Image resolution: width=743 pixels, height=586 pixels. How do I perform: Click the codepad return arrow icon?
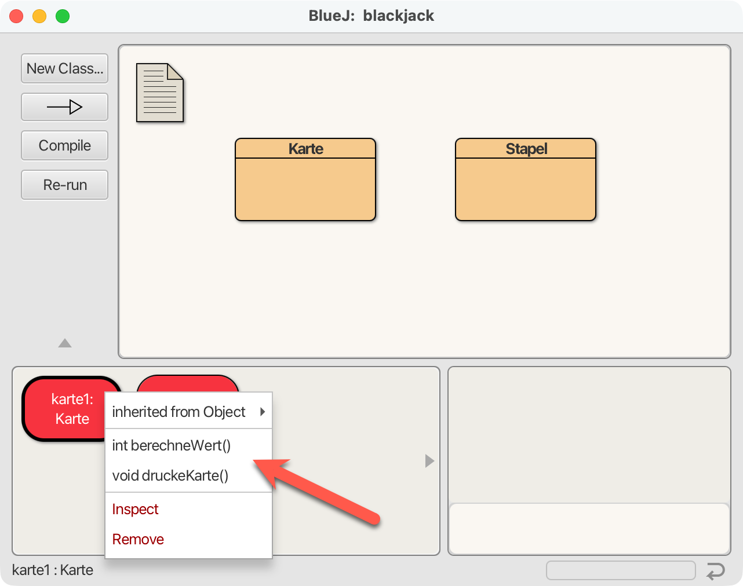[716, 571]
